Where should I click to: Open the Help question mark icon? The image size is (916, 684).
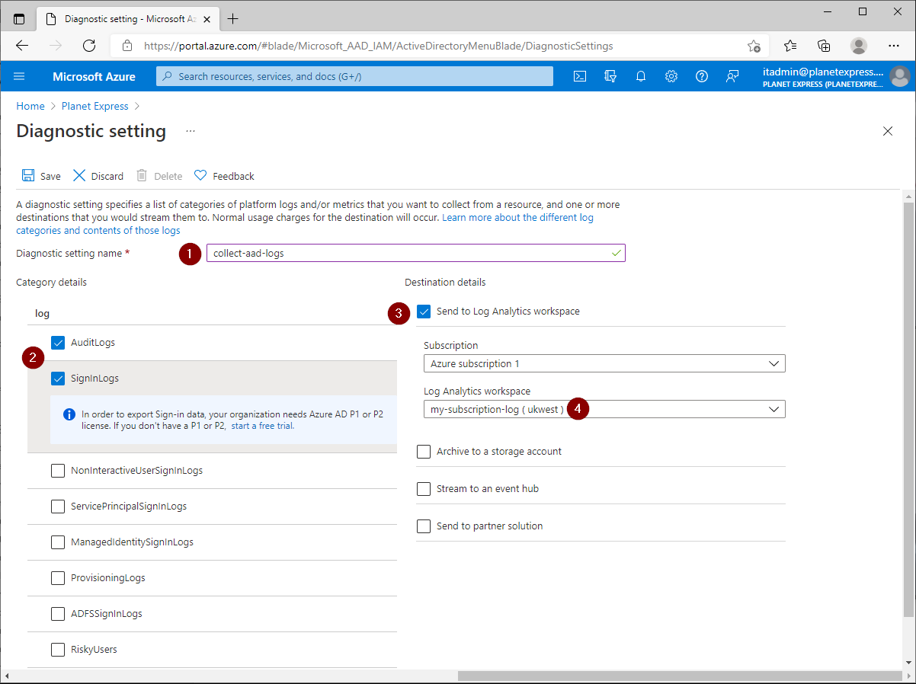[x=702, y=76]
